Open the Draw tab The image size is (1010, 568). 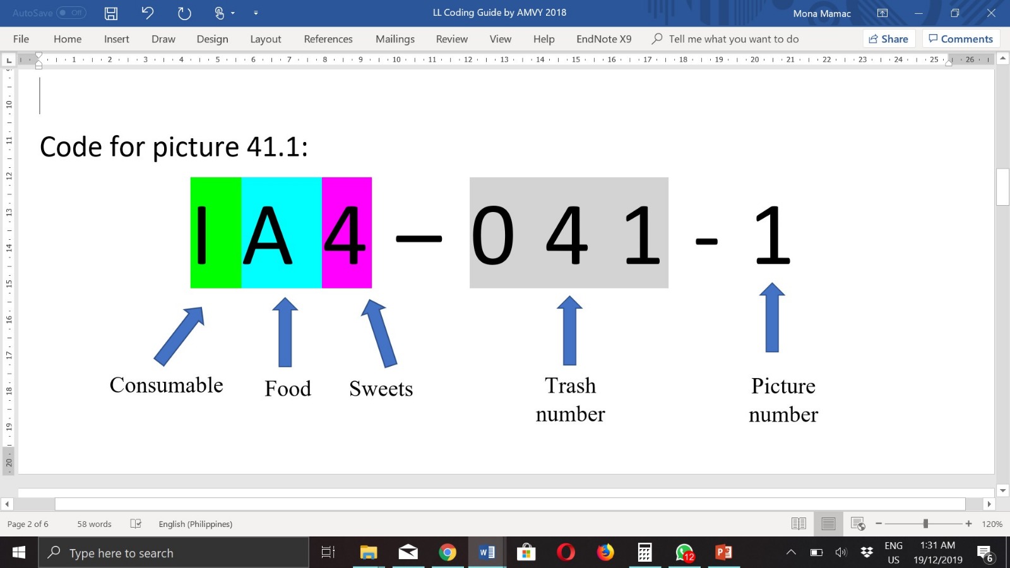point(163,39)
